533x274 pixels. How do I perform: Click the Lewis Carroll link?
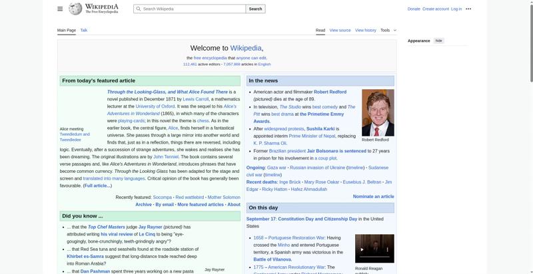coord(196,99)
